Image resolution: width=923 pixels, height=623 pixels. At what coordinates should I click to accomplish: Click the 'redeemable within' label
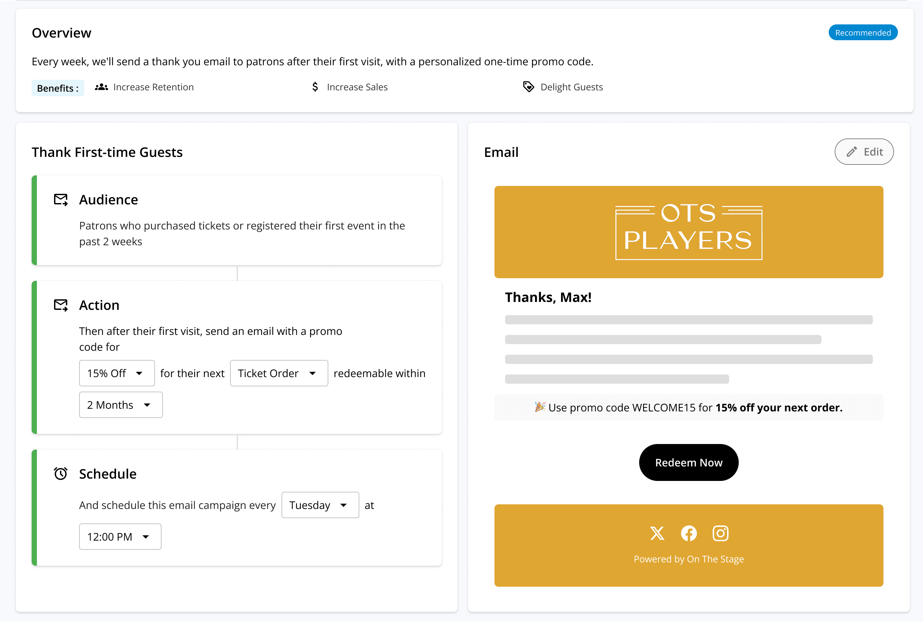379,373
